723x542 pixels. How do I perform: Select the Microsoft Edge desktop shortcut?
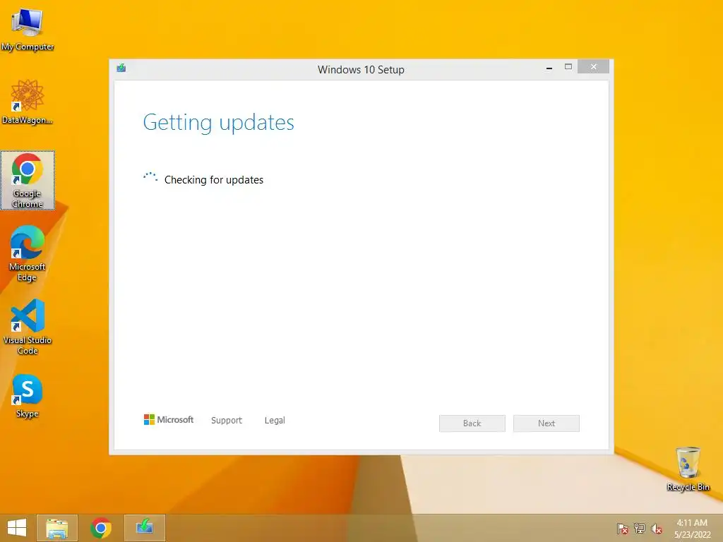(28, 253)
